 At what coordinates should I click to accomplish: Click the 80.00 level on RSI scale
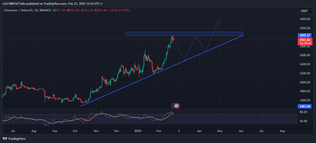[304, 112]
